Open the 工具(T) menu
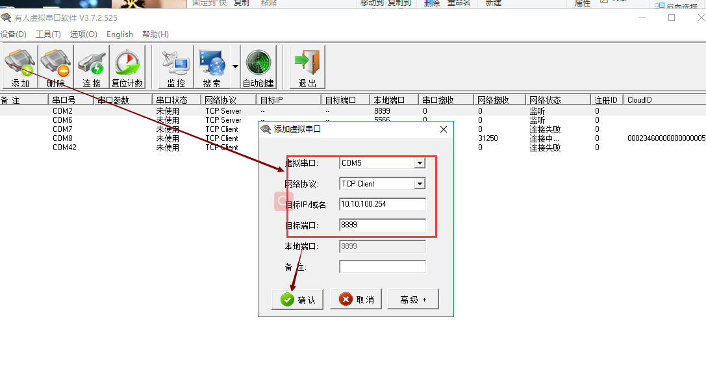The image size is (706, 384). tap(48, 34)
